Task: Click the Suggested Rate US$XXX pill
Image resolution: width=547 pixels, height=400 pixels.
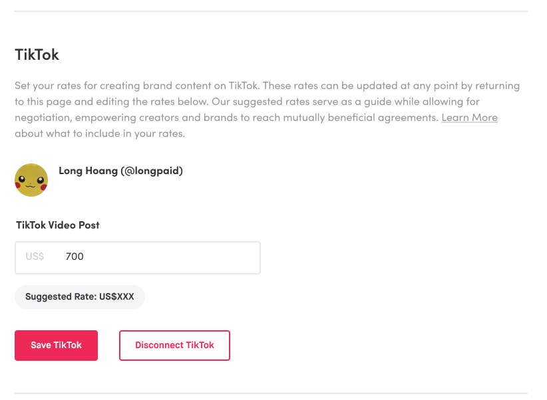Action: (80, 297)
